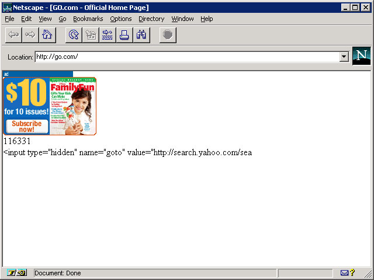Image resolution: width=374 pixels, height=280 pixels.
Task: Open Find with the binoculars icon
Action: pyautogui.click(x=141, y=35)
